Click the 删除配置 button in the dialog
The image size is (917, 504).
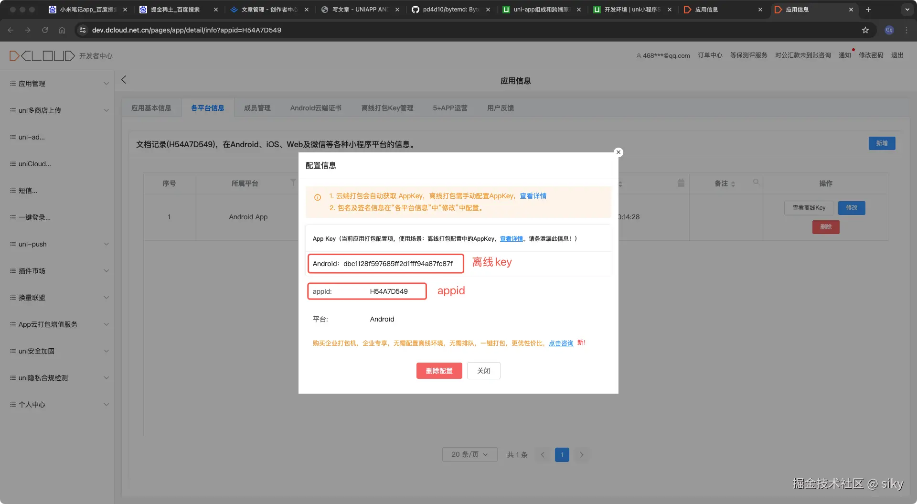pos(439,371)
